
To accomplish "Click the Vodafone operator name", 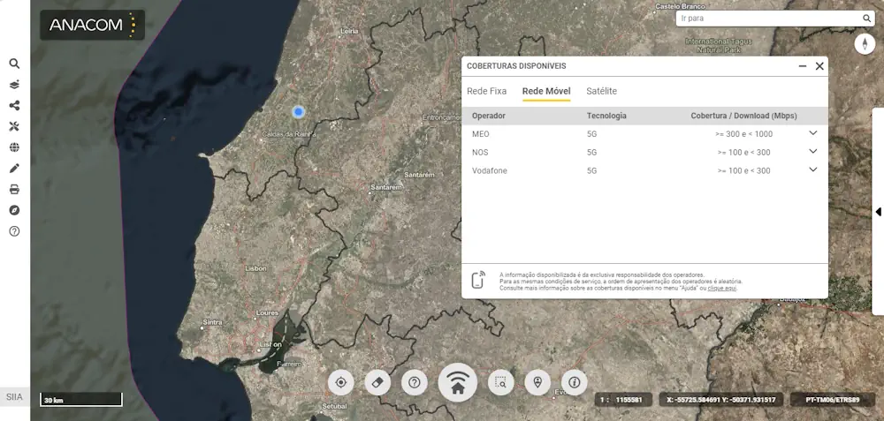I will click(x=490, y=170).
